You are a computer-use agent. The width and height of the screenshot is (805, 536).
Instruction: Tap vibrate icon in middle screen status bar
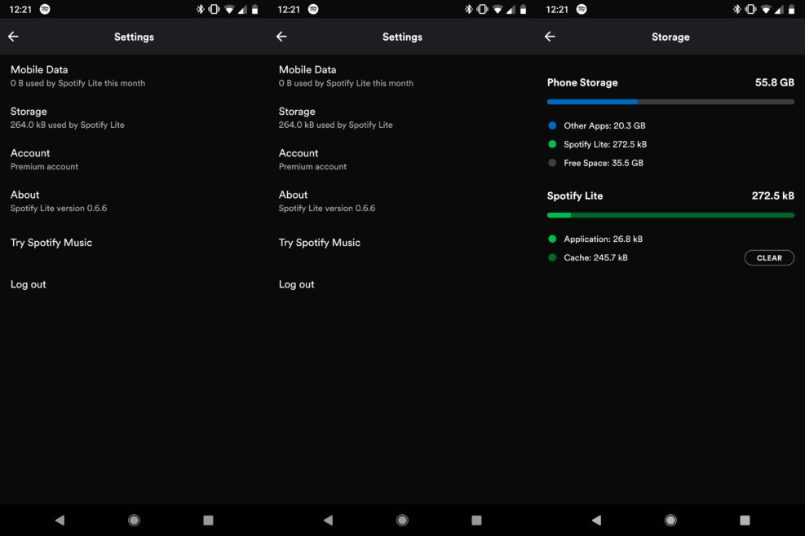[483, 9]
